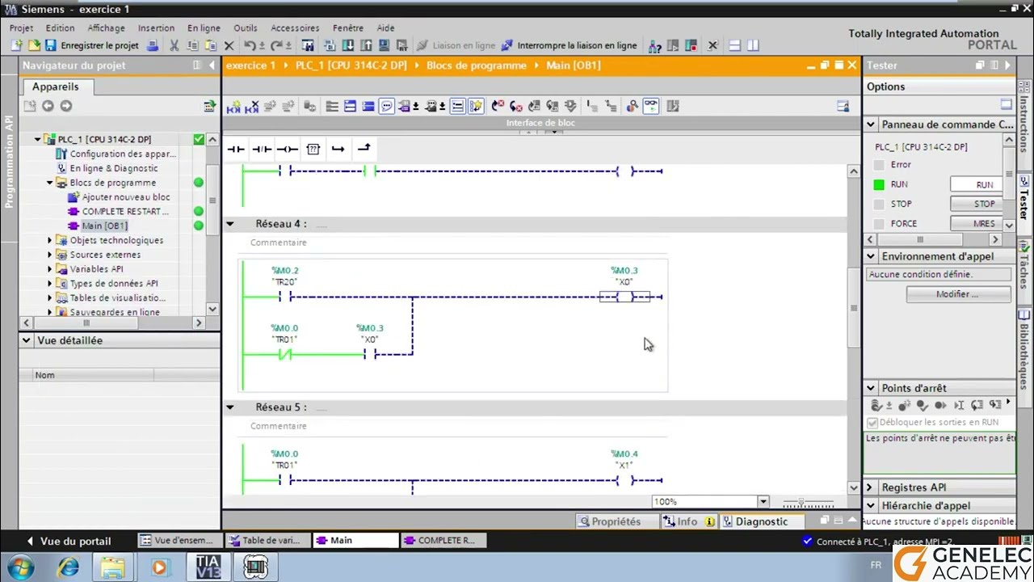
Task: Toggle favorites display in editor
Action: click(475, 106)
